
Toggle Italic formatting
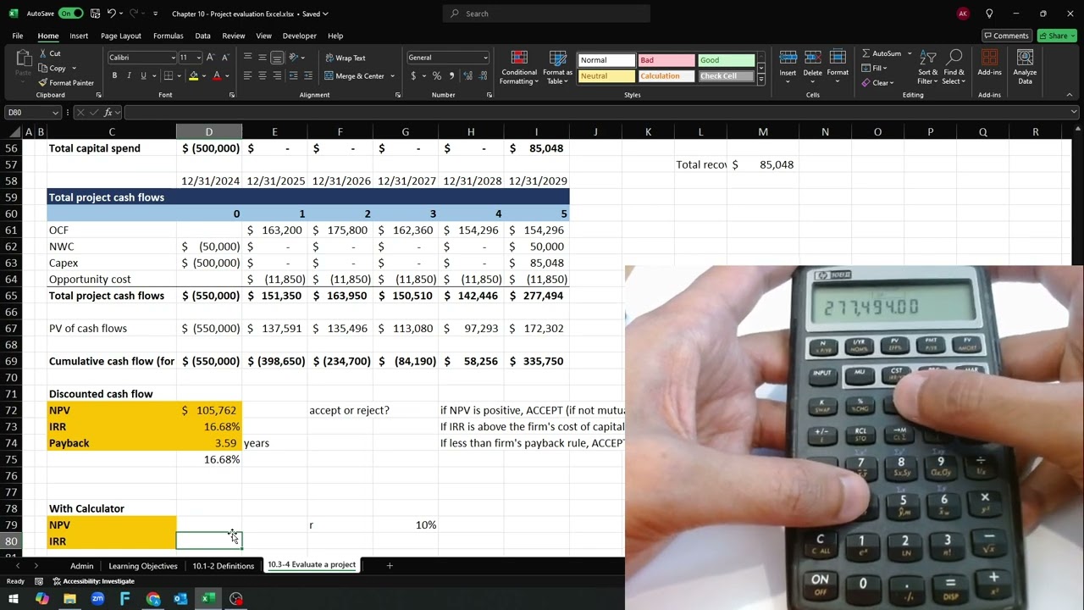(129, 75)
